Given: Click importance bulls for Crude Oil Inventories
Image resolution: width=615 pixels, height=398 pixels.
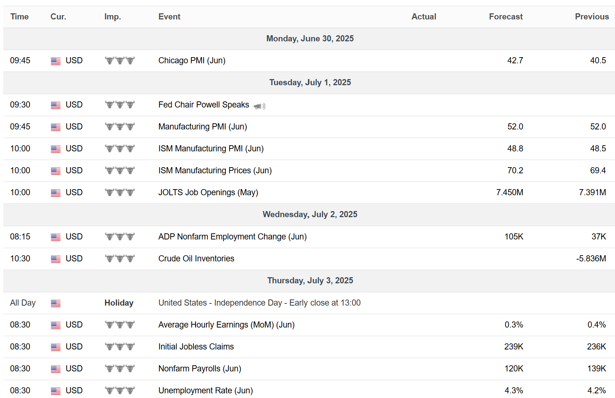Looking at the screenshot, I should [x=120, y=259].
